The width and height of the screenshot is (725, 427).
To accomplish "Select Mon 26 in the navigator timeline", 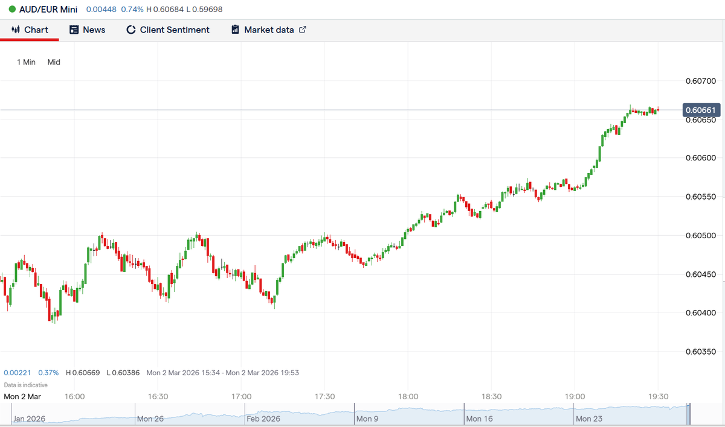I will (150, 419).
